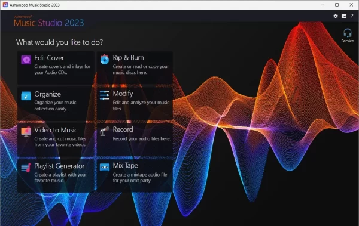Click the app icon in the title bar
The height and width of the screenshot is (226, 359).
tap(5, 5)
